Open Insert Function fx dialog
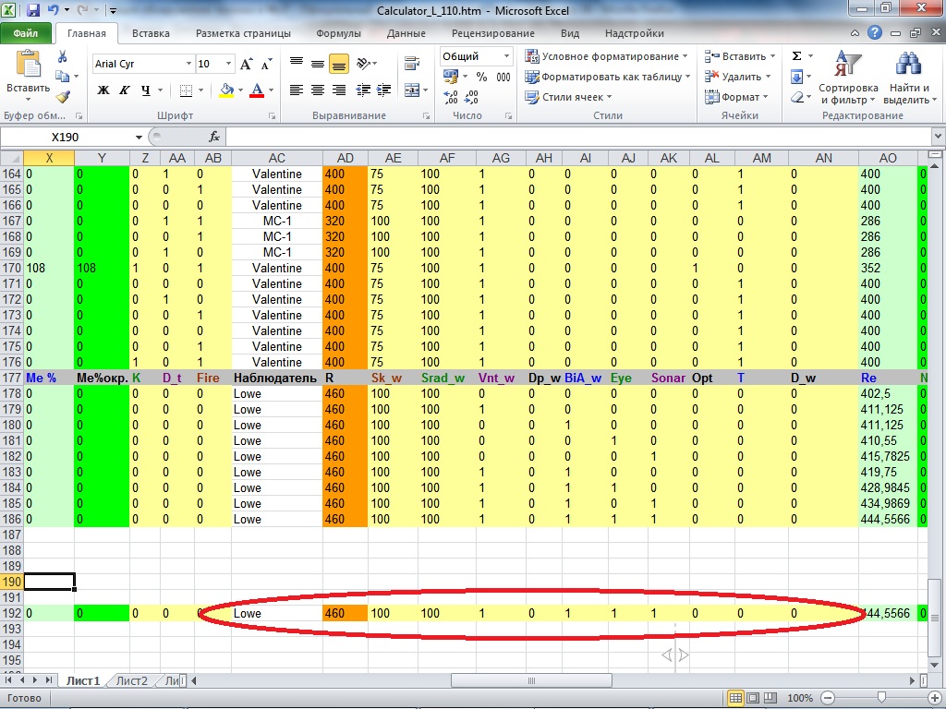 pos(214,137)
